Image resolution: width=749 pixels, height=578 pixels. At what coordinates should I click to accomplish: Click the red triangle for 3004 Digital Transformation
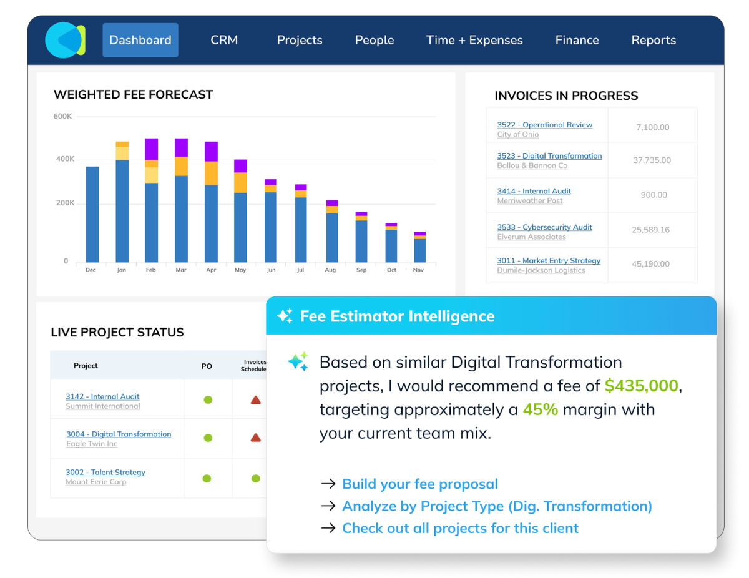coord(255,438)
